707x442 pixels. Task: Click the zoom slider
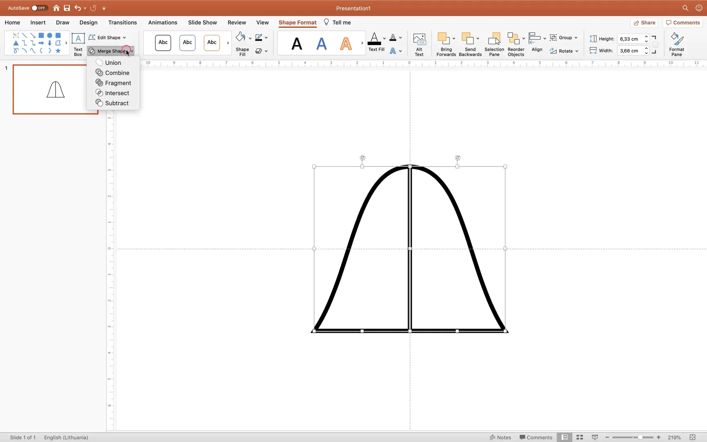pos(633,437)
